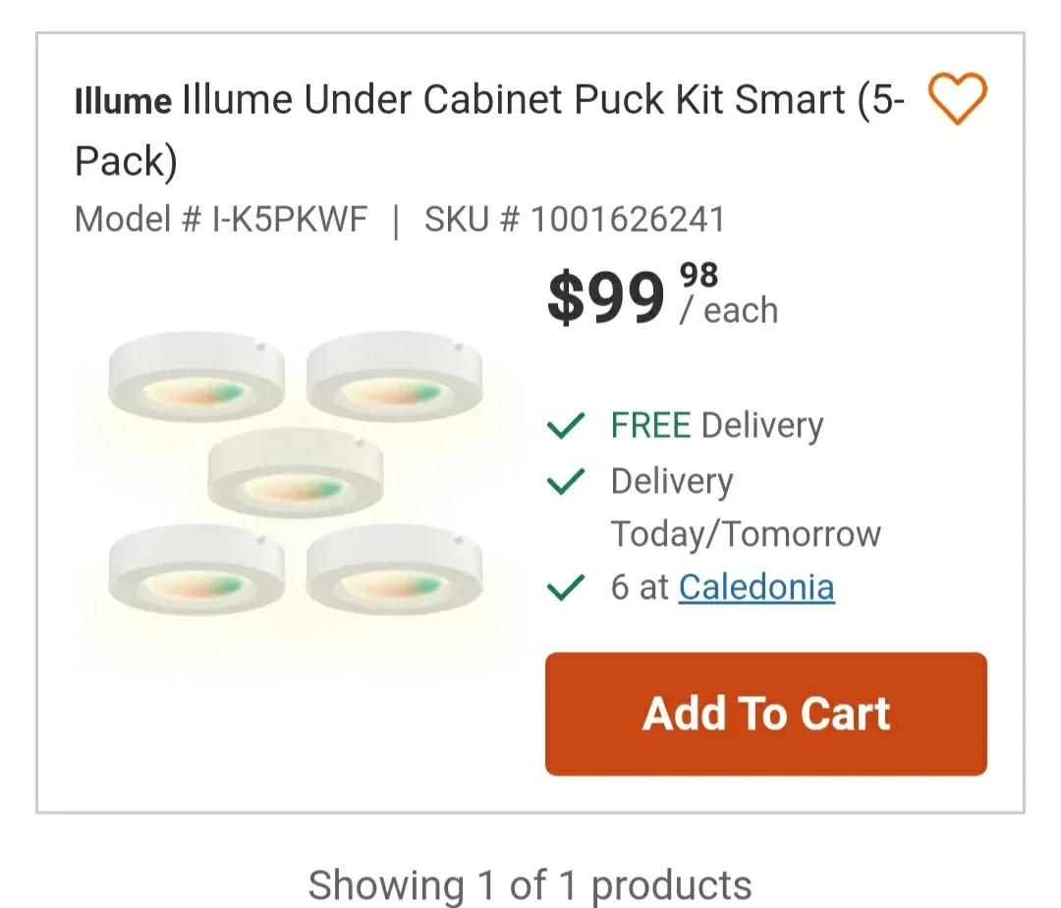Open the puck lights product image

pyautogui.click(x=296, y=475)
